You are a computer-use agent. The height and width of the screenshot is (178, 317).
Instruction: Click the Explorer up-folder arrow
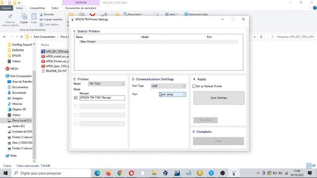coord(21,37)
